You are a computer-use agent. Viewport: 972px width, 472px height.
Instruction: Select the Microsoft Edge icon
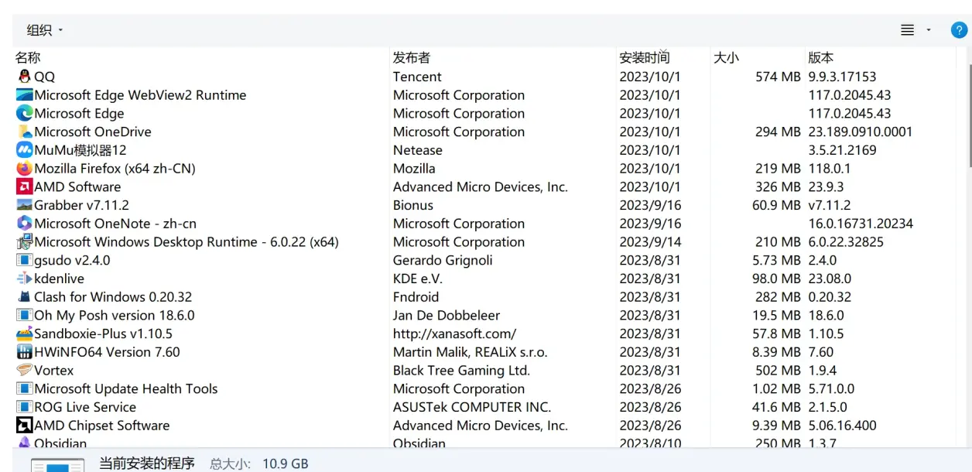pos(24,113)
